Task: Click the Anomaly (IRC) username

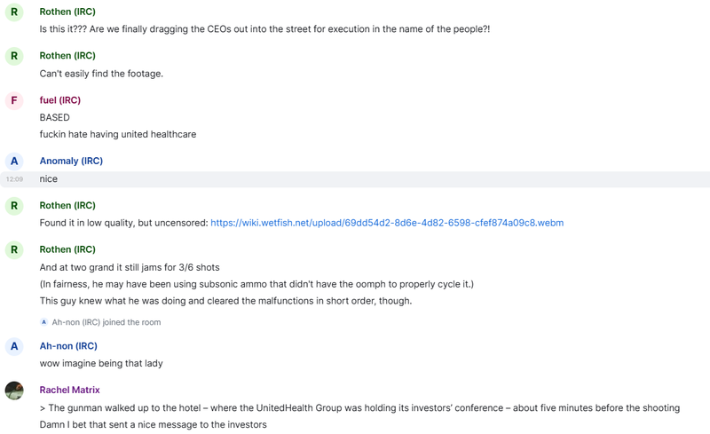Action: tap(71, 161)
